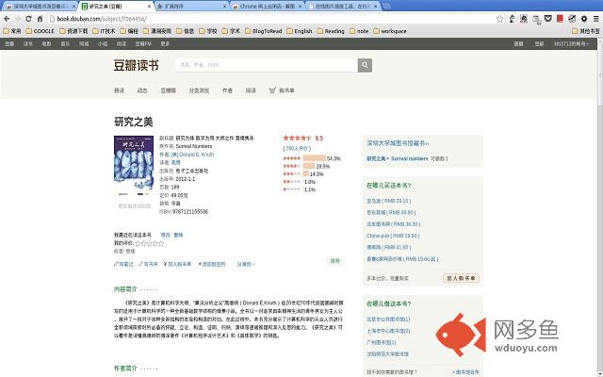Open 分类浏览 in the book navigation
Image resolution: width=603 pixels, height=377 pixels.
(x=199, y=90)
